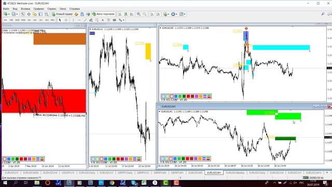This screenshot has height=187, width=332.
Task: Toggle the W1 timeframe button
Action: pyautogui.click(x=47, y=20)
